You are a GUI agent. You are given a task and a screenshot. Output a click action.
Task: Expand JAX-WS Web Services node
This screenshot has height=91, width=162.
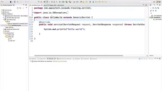click(4, 18)
